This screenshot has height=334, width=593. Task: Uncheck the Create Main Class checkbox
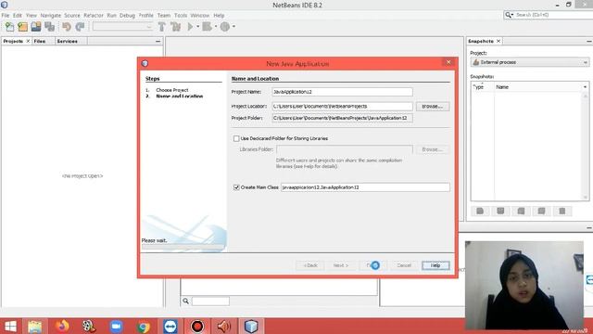(x=236, y=187)
